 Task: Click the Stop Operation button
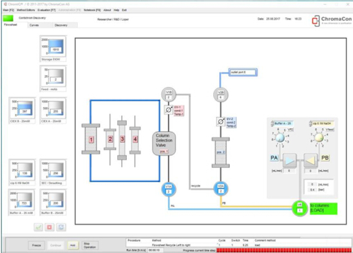[90, 245]
